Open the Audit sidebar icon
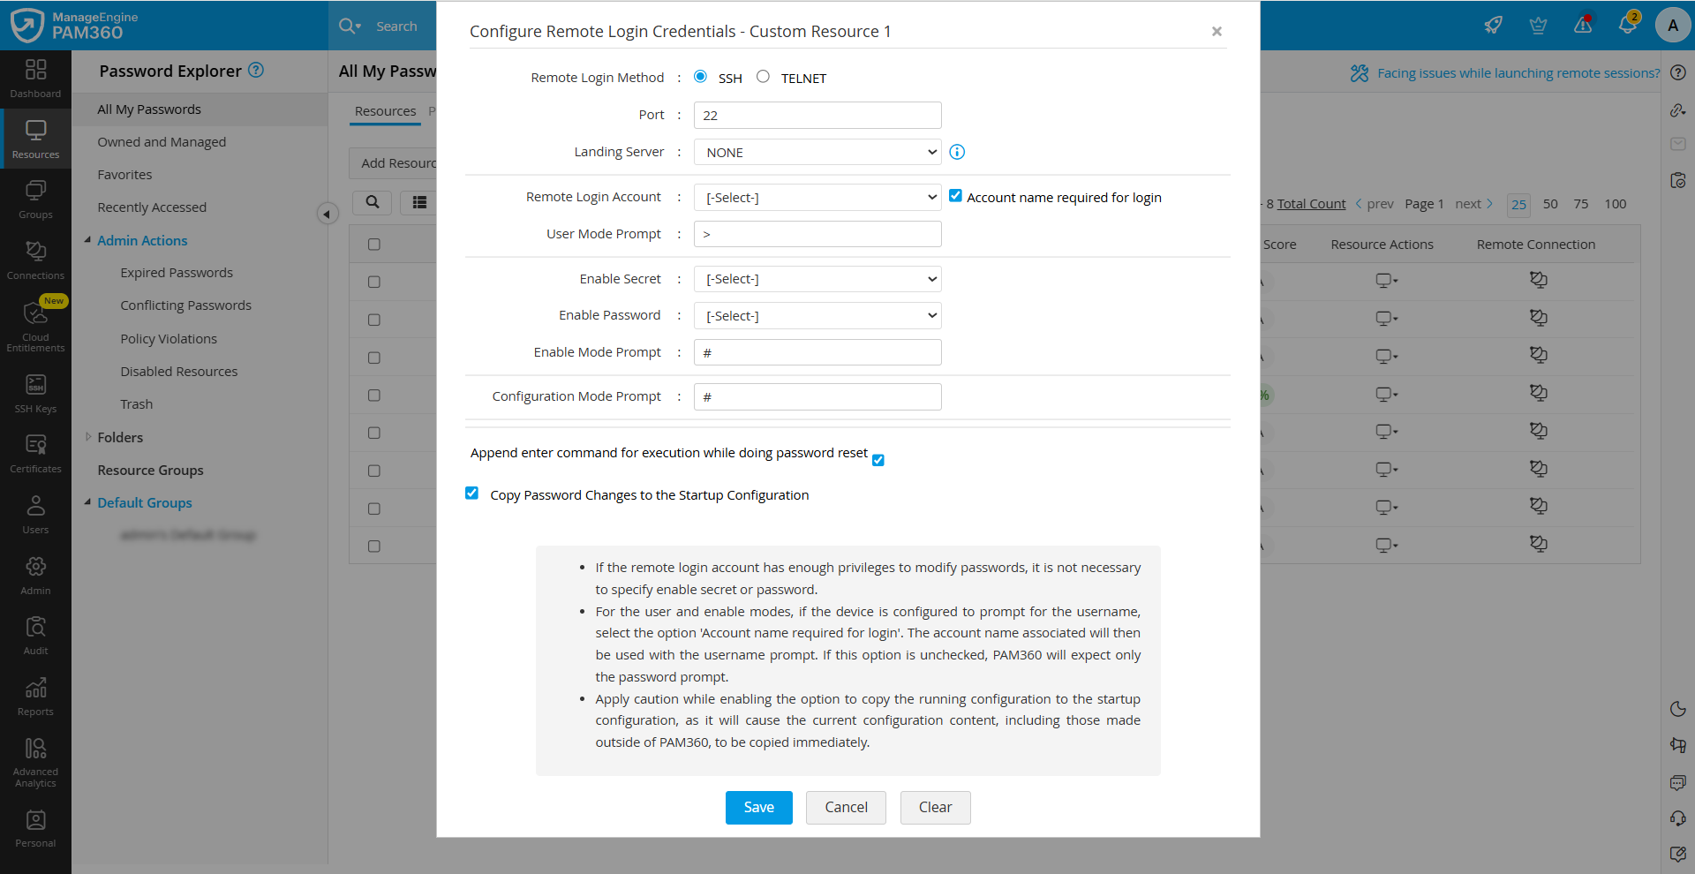1695x874 pixels. pyautogui.click(x=35, y=635)
